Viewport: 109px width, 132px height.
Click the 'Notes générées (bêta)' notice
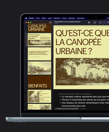point(75,94)
